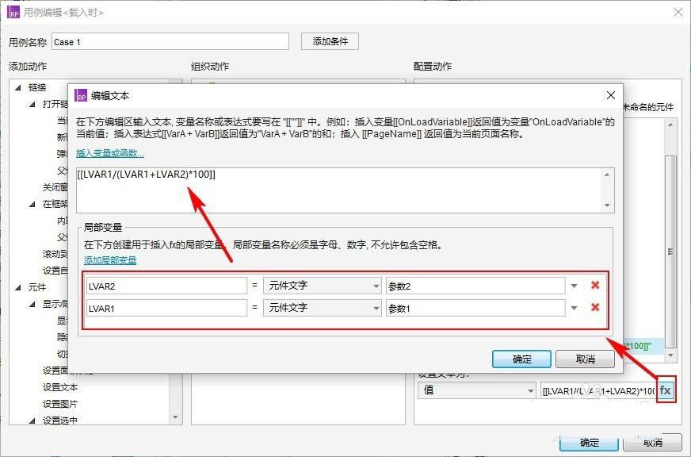Open the fx expression editor icon

coord(666,390)
